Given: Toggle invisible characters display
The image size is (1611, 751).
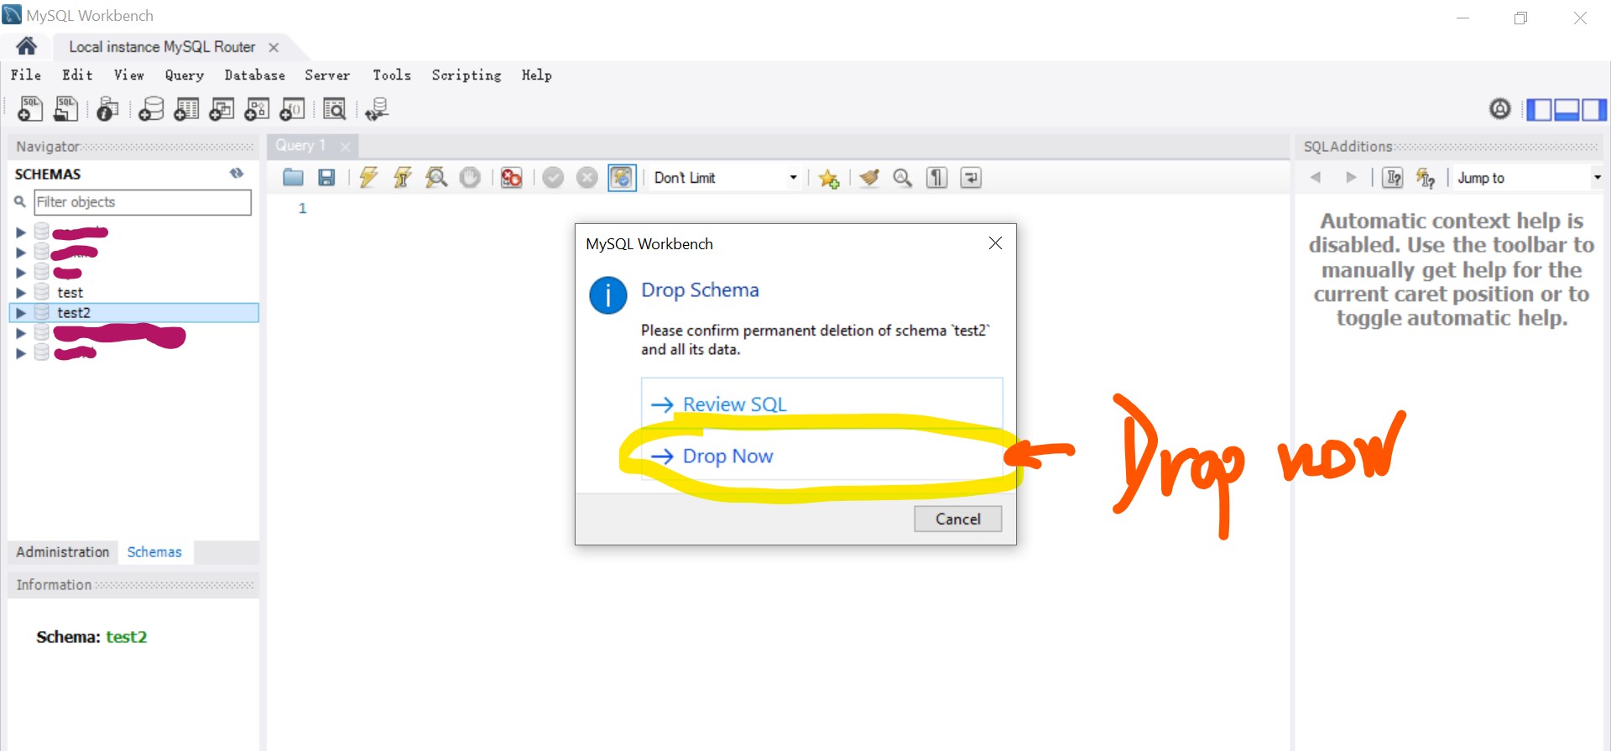Looking at the screenshot, I should 937,177.
